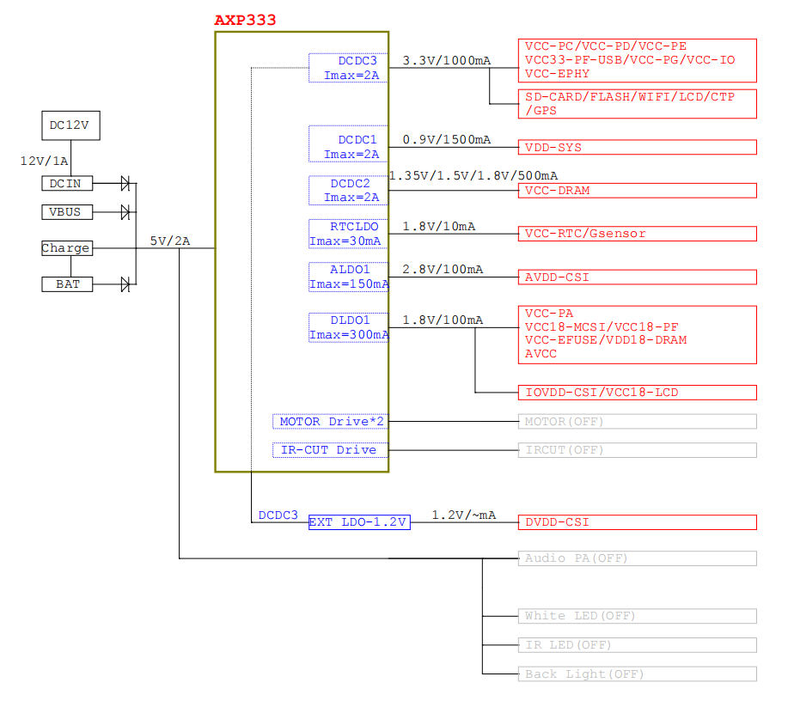788x701 pixels.
Task: Select the White LED(OFF) box
Action: pyautogui.click(x=637, y=616)
